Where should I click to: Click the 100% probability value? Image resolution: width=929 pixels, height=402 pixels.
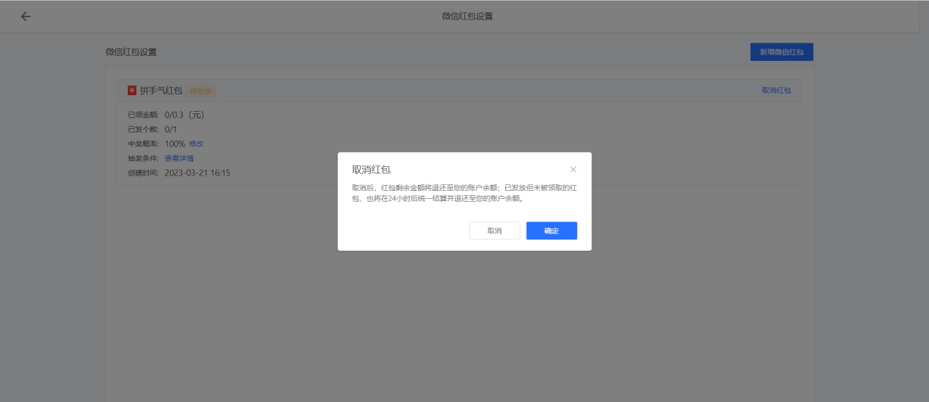[175, 144]
